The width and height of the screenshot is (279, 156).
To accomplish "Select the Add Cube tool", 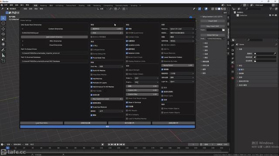I will pyautogui.click(x=3, y=61).
